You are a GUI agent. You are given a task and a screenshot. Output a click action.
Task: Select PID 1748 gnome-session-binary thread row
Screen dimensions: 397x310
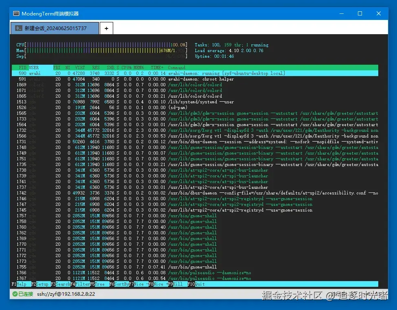point(195,147)
